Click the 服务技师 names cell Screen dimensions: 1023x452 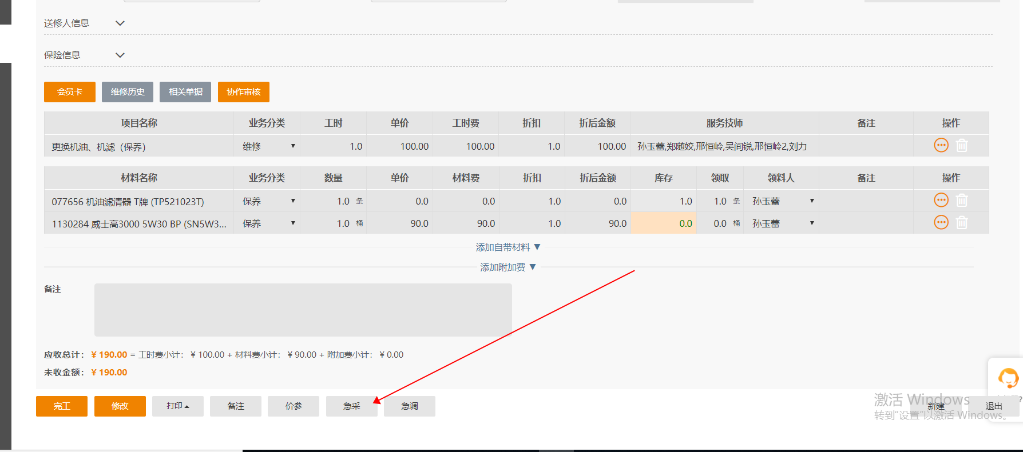pos(724,146)
